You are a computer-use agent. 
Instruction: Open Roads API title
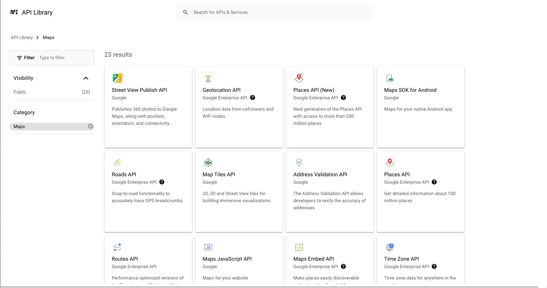(124, 175)
